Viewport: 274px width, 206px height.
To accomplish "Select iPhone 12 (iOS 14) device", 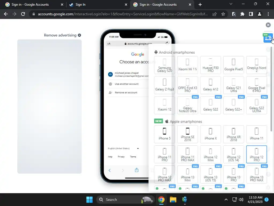I will point(233,154).
